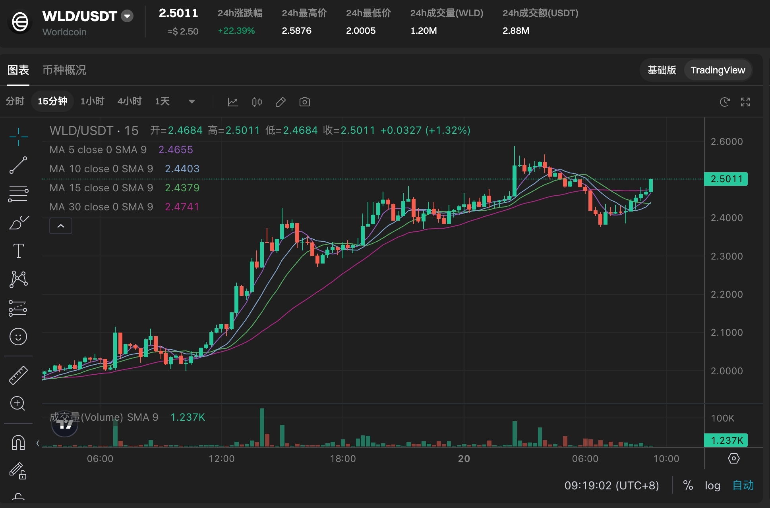Viewport: 770px width, 508px height.
Task: Click the chart reset/refresh icon
Action: coord(725,102)
